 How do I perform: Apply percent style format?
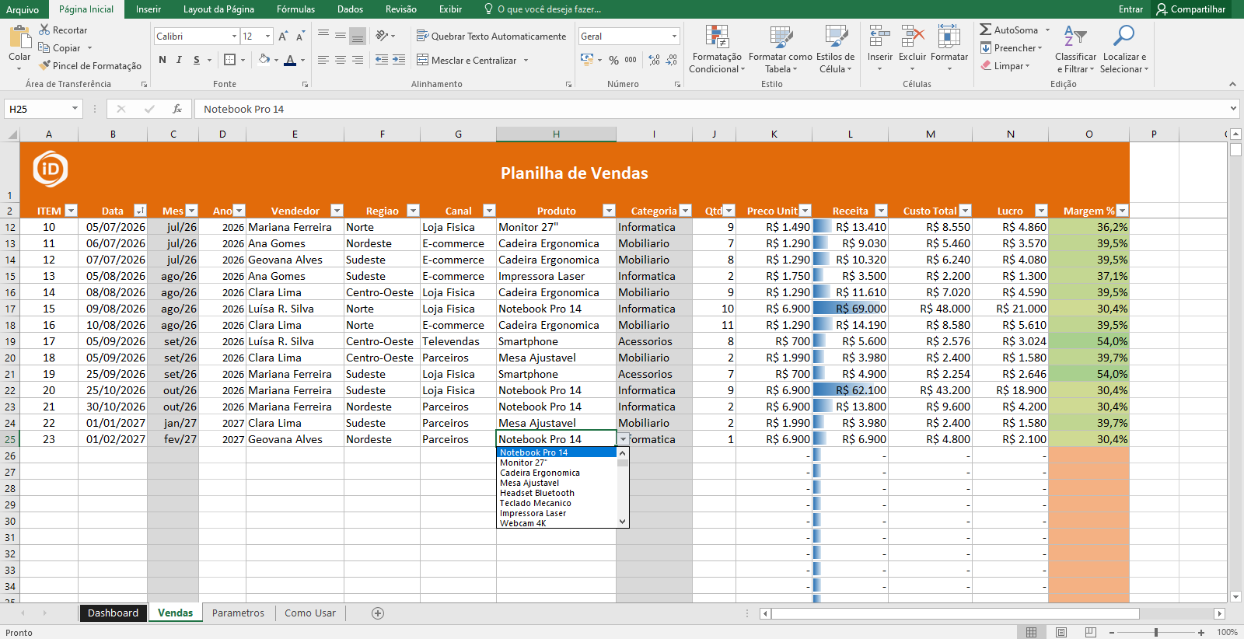point(614,60)
